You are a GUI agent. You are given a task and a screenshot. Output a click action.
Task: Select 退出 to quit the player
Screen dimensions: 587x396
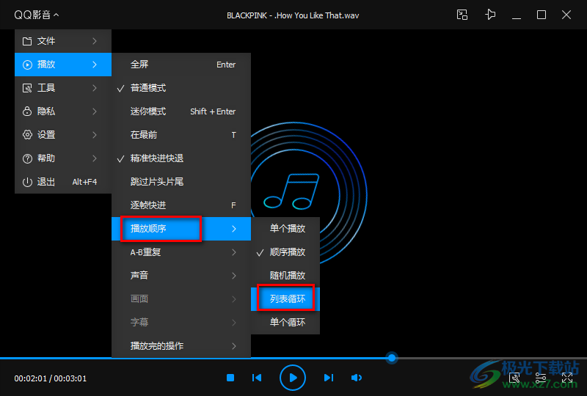click(63, 182)
